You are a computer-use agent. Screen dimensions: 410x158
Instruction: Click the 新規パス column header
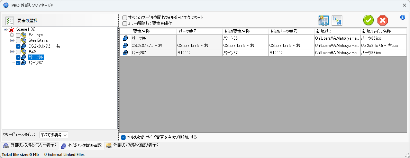tap(337, 31)
